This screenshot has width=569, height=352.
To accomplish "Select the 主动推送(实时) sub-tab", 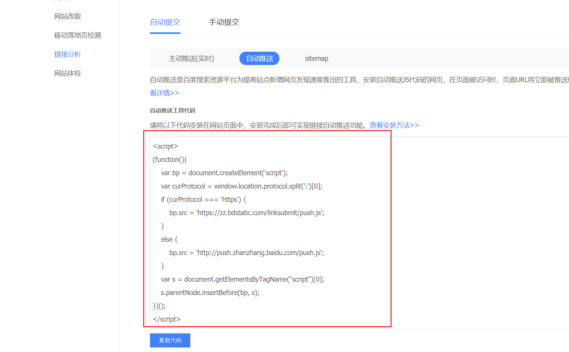I will point(191,59).
